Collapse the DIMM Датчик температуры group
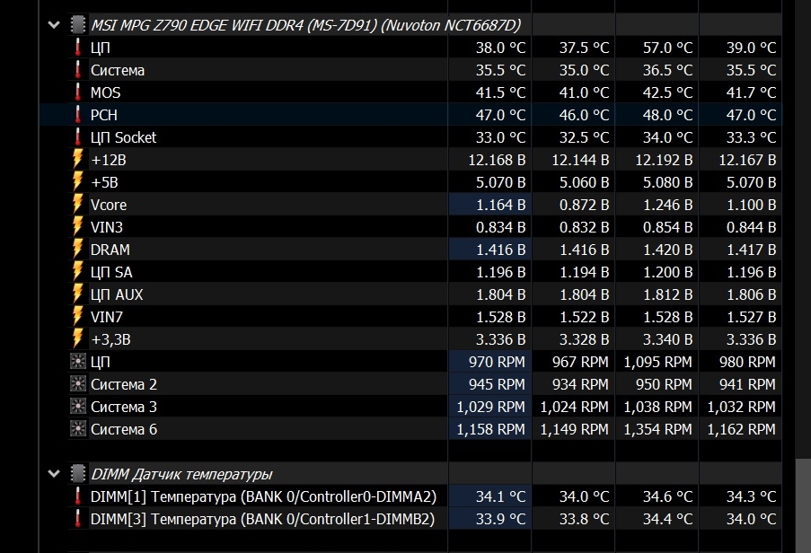Viewport: 811px width, 553px height. click(x=56, y=474)
